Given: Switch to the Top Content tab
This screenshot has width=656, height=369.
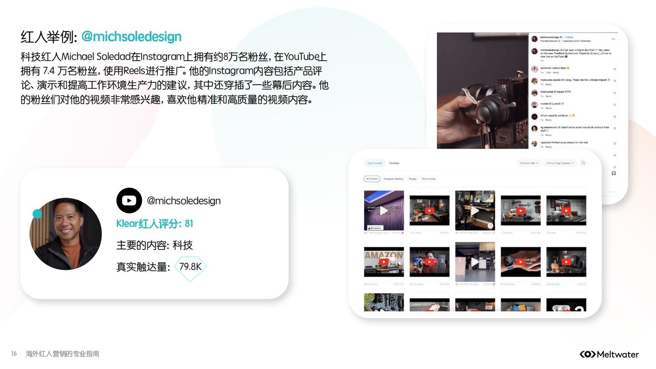Looking at the screenshot, I should 375,163.
